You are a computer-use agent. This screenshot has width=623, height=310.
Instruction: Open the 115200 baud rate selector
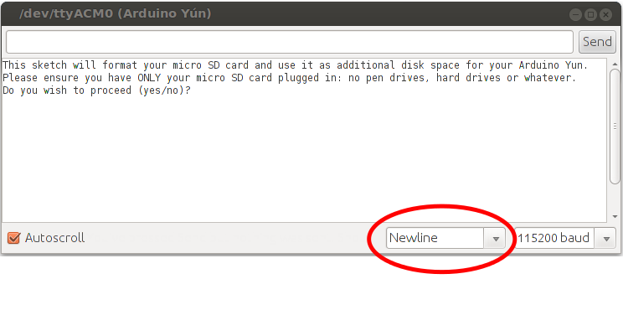coord(564,238)
